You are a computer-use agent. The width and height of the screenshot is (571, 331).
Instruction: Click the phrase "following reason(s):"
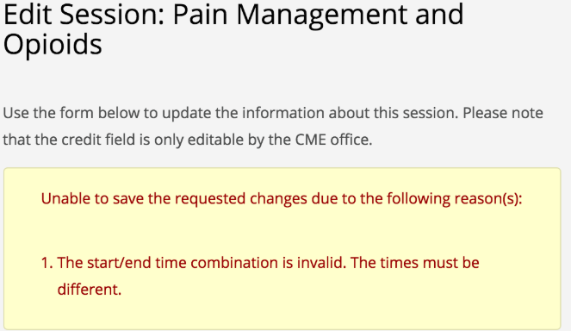tap(455, 199)
